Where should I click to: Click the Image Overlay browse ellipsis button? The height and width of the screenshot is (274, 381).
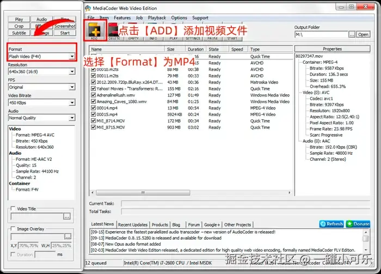(68, 236)
